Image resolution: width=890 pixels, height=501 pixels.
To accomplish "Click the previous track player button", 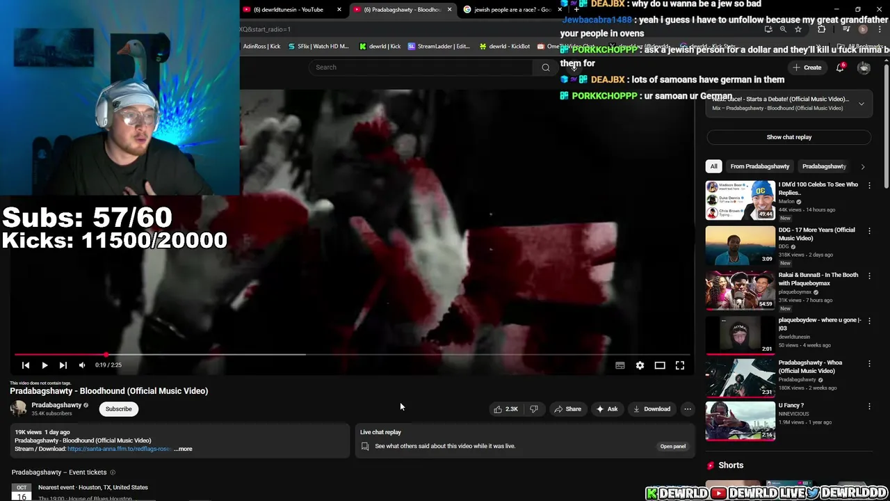I will (26, 365).
